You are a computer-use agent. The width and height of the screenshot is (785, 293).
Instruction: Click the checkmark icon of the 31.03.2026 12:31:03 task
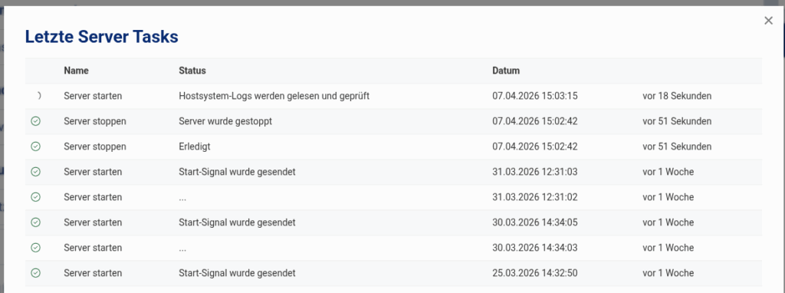tap(35, 172)
